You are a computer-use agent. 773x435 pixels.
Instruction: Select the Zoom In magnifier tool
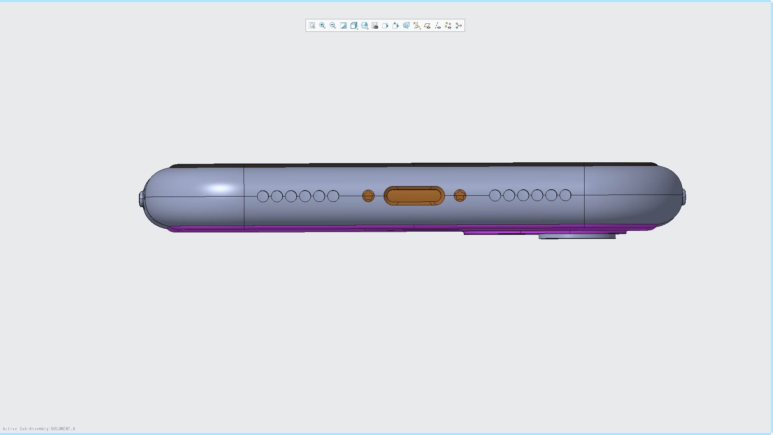pyautogui.click(x=322, y=25)
